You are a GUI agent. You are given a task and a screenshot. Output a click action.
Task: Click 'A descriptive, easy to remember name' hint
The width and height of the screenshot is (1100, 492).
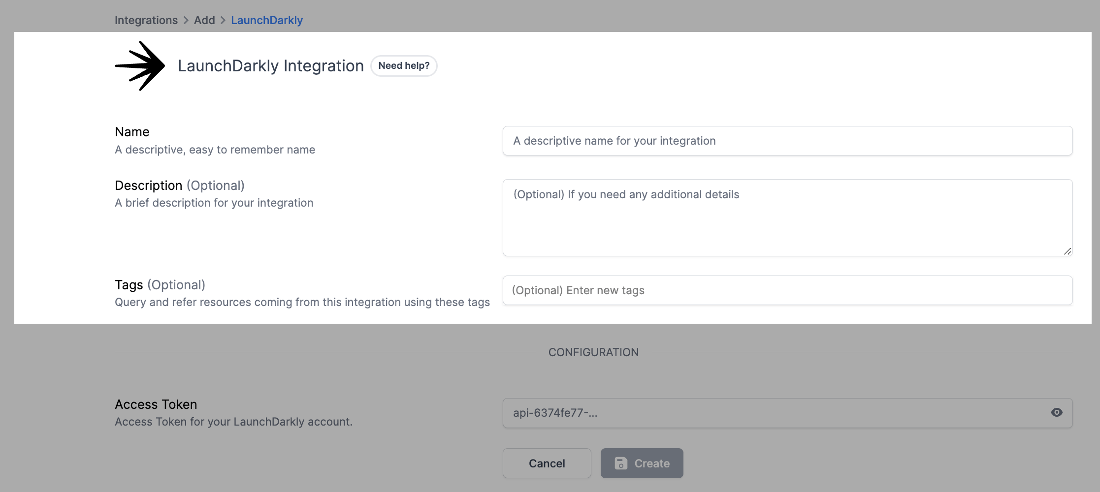[215, 150]
